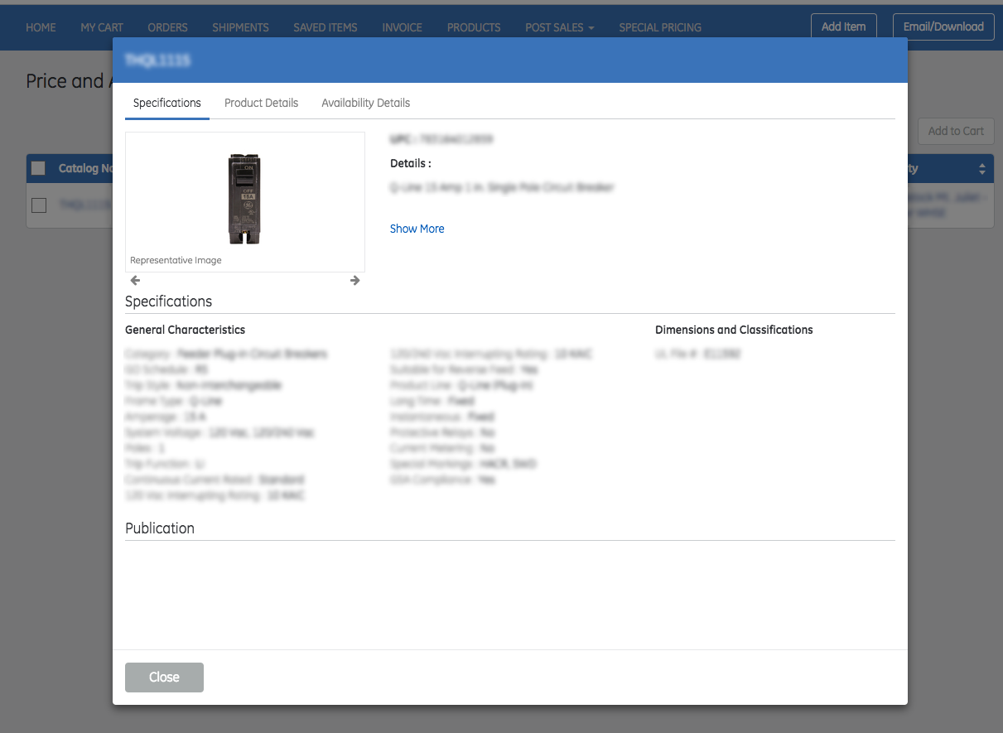The image size is (1003, 733).
Task: Switch to the Product Details tab
Action: [x=261, y=103]
